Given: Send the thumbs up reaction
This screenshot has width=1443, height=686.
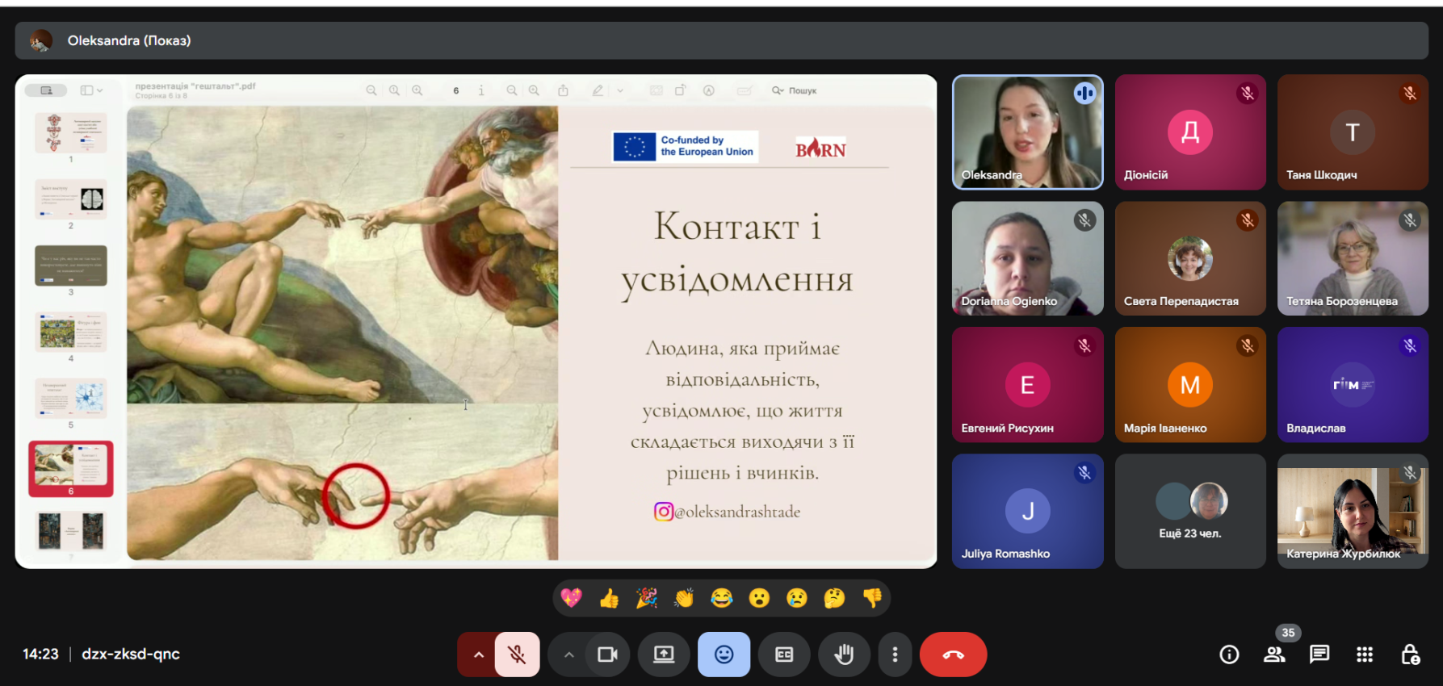Looking at the screenshot, I should pyautogui.click(x=609, y=598).
